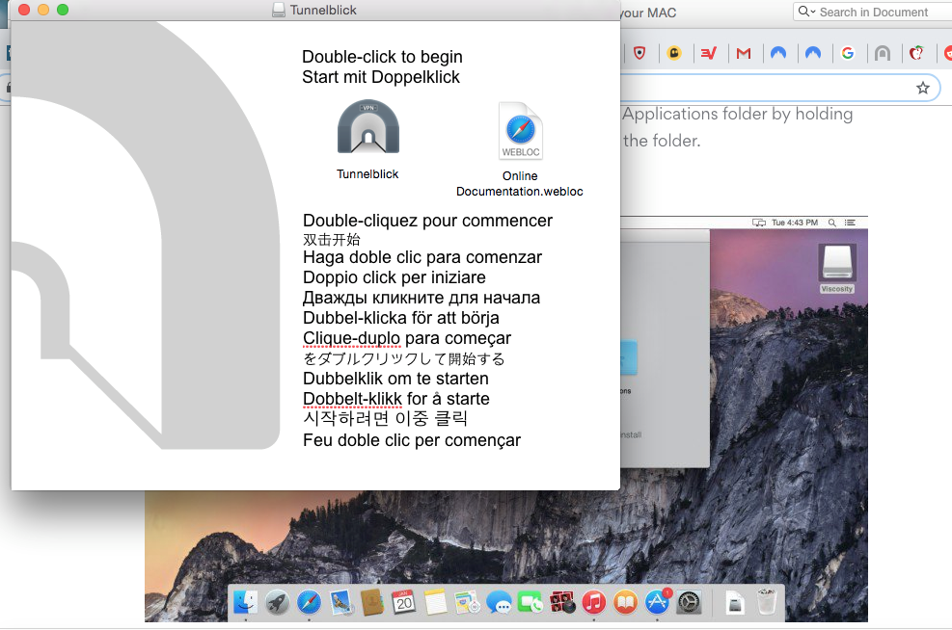Click the Photo Booth icon in pictured Dock
952x630 pixels.
(x=562, y=603)
